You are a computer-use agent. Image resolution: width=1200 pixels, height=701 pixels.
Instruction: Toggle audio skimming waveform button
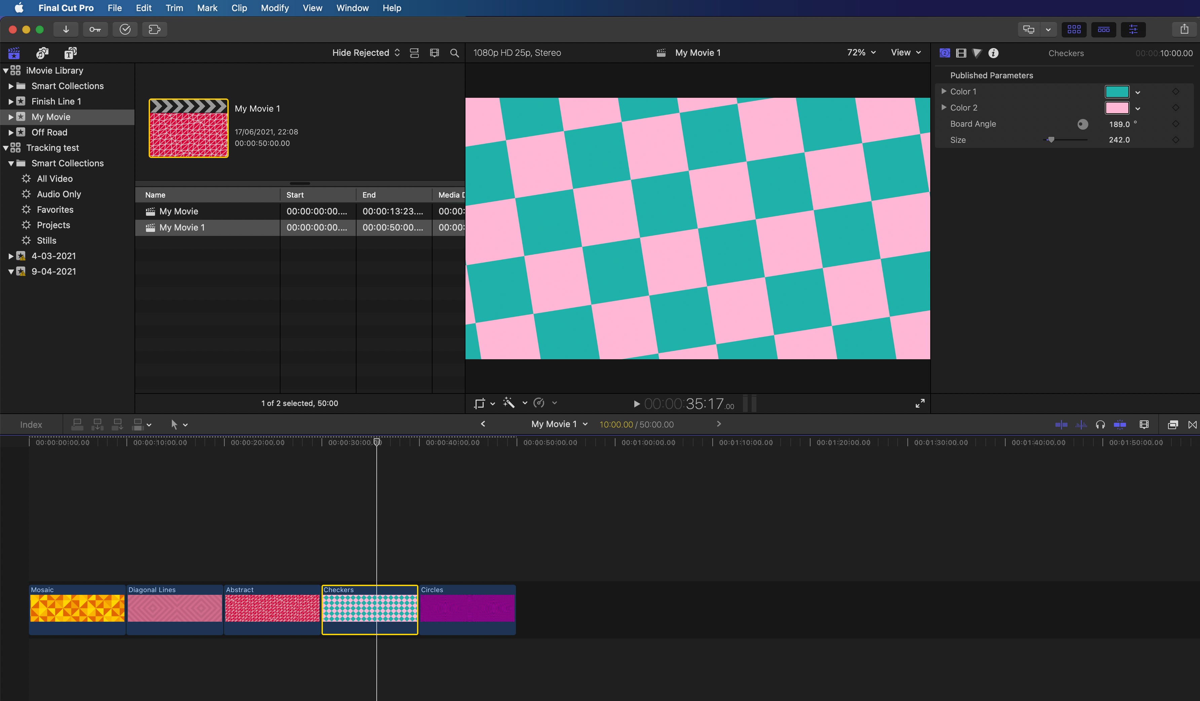click(x=1081, y=424)
